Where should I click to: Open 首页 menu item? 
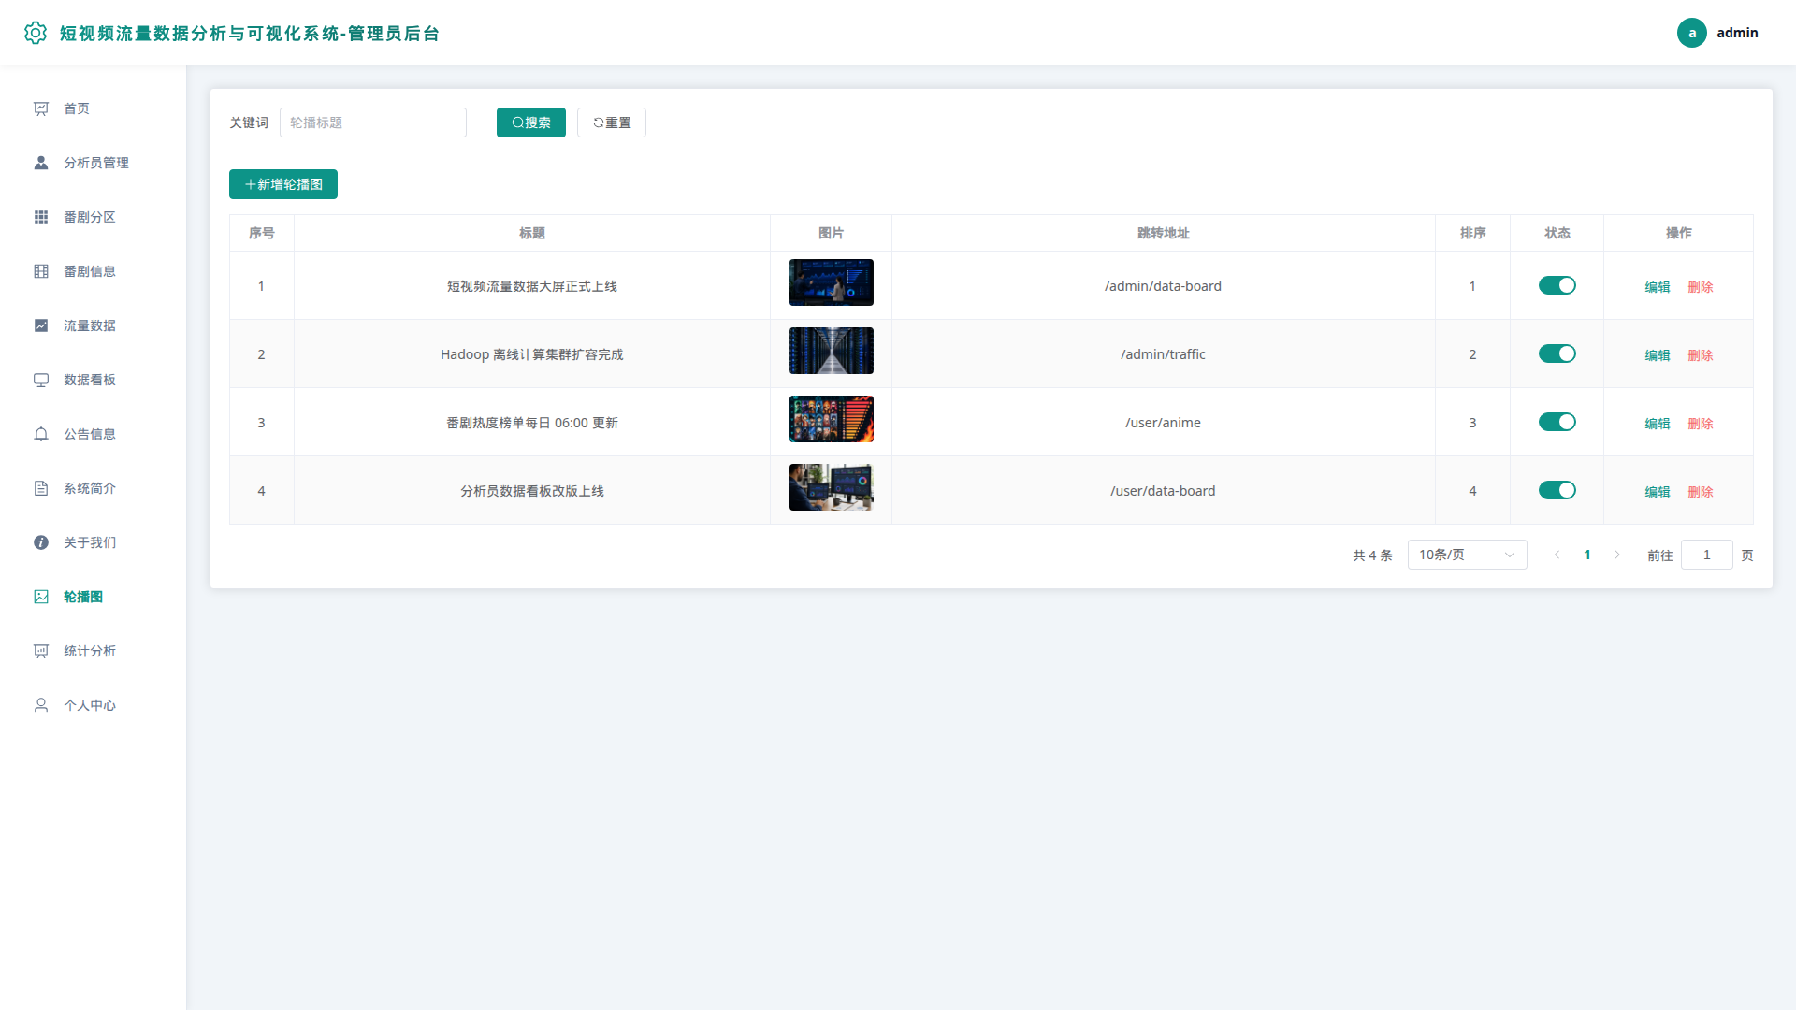point(94,108)
